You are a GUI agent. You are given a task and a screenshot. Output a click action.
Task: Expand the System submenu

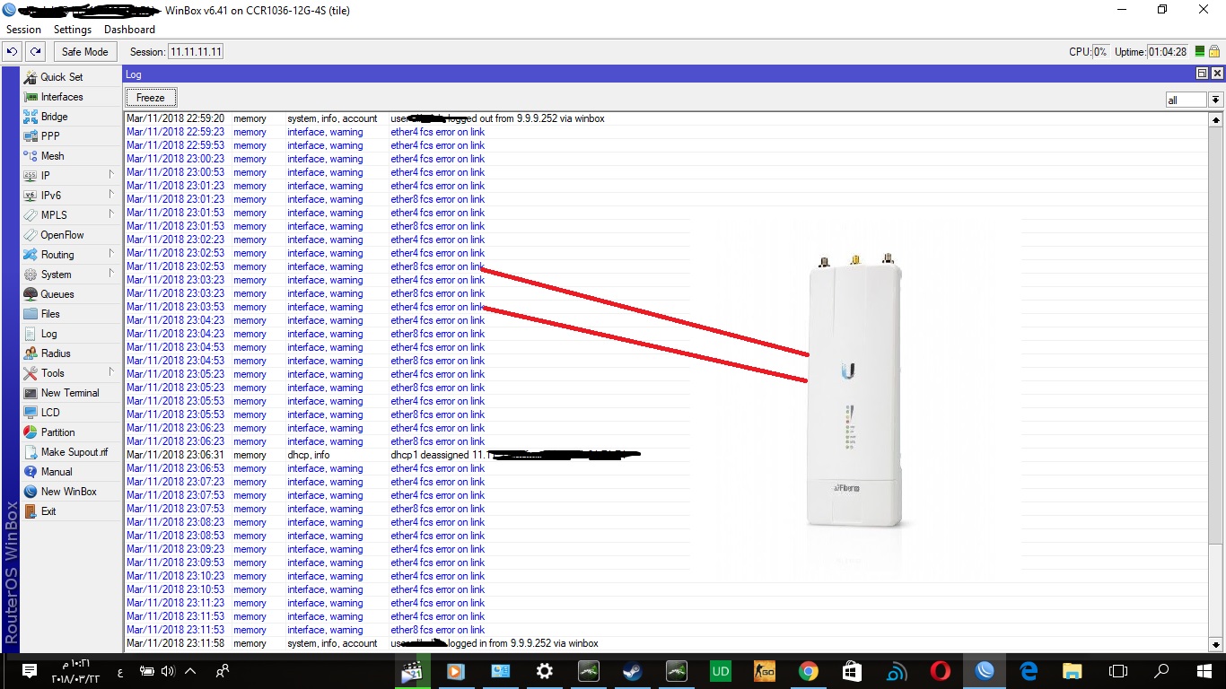(111, 274)
